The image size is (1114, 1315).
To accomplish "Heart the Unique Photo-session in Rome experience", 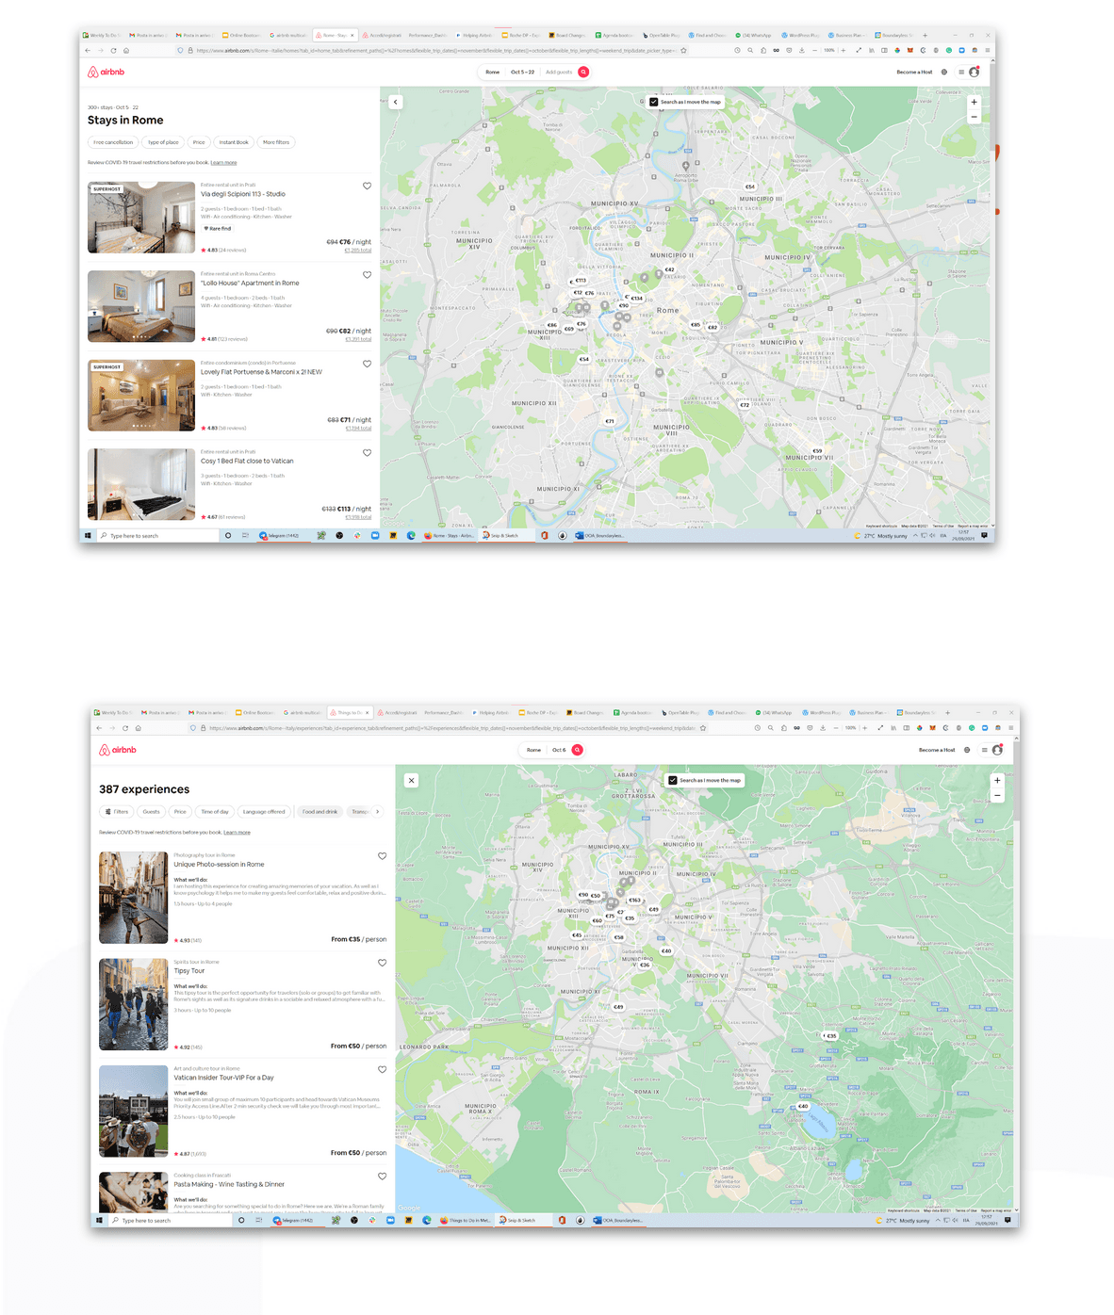I will click(x=382, y=856).
